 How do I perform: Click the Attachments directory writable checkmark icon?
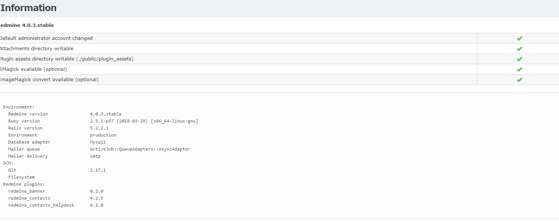click(519, 49)
